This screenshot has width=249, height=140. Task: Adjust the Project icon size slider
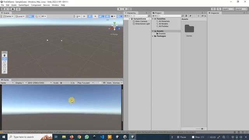click(200, 129)
